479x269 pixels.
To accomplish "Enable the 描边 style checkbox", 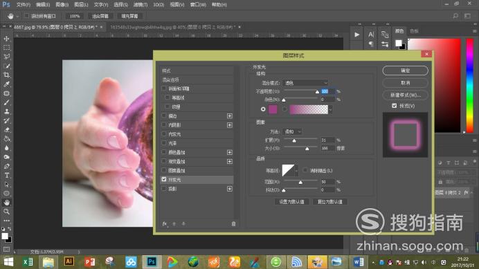I will click(164, 116).
